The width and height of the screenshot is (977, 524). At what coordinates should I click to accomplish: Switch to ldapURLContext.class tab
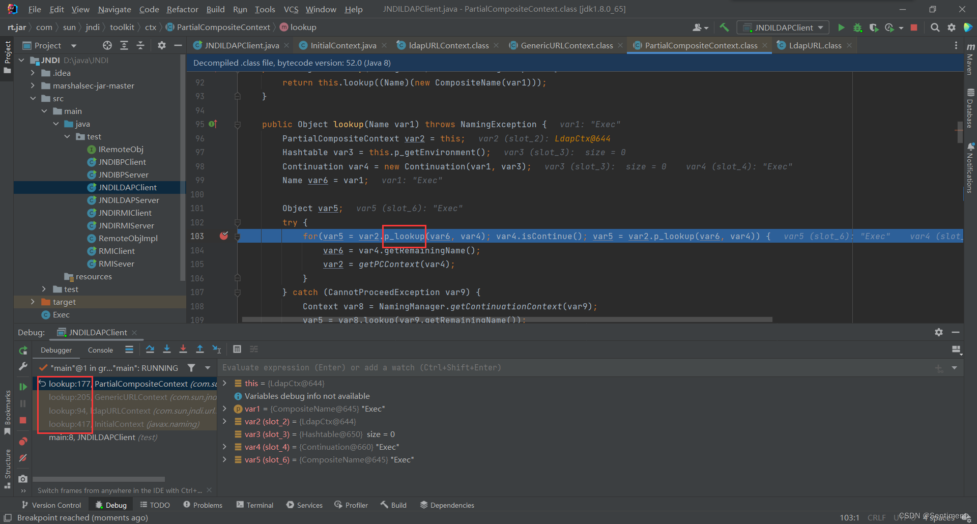(448, 45)
